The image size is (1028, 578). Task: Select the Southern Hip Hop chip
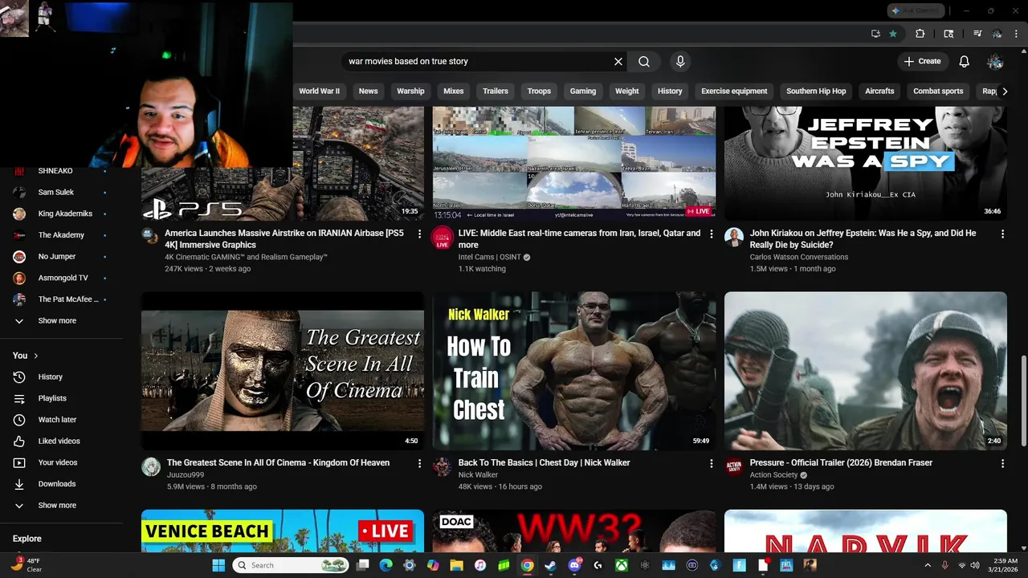point(816,91)
